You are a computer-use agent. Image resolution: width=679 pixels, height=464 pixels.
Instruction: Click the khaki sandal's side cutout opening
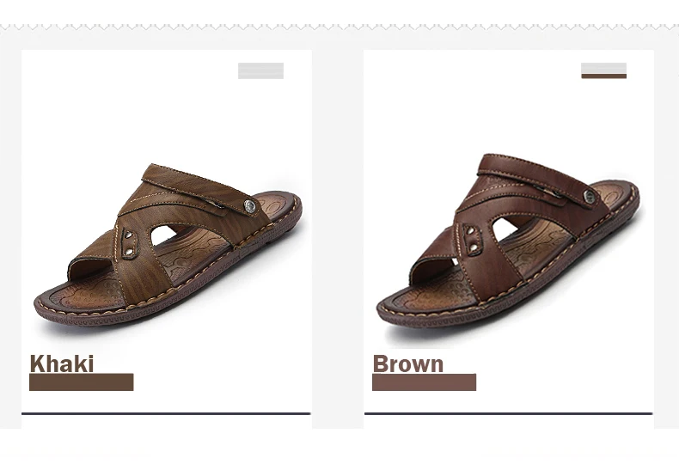click(x=163, y=235)
